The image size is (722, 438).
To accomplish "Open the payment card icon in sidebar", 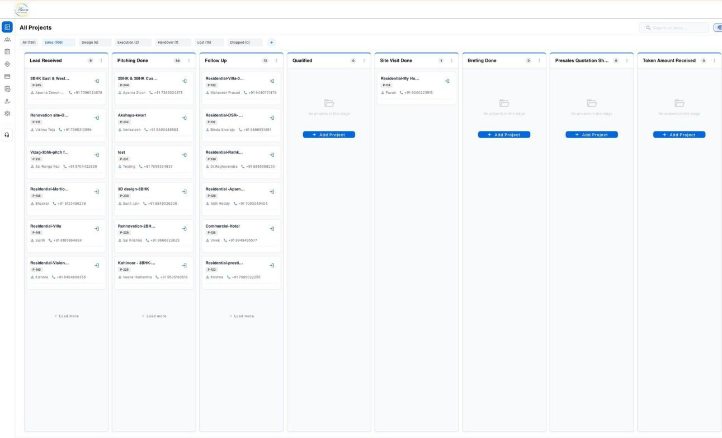I will [x=7, y=76].
